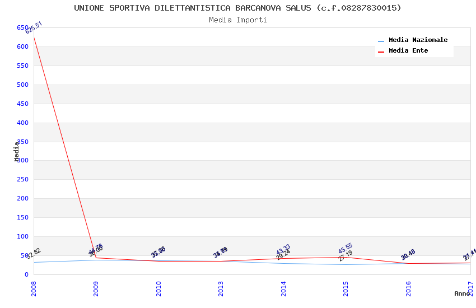The image size is (476, 308).
Task: Click the 150 y-axis tick label
Action: 23,217
